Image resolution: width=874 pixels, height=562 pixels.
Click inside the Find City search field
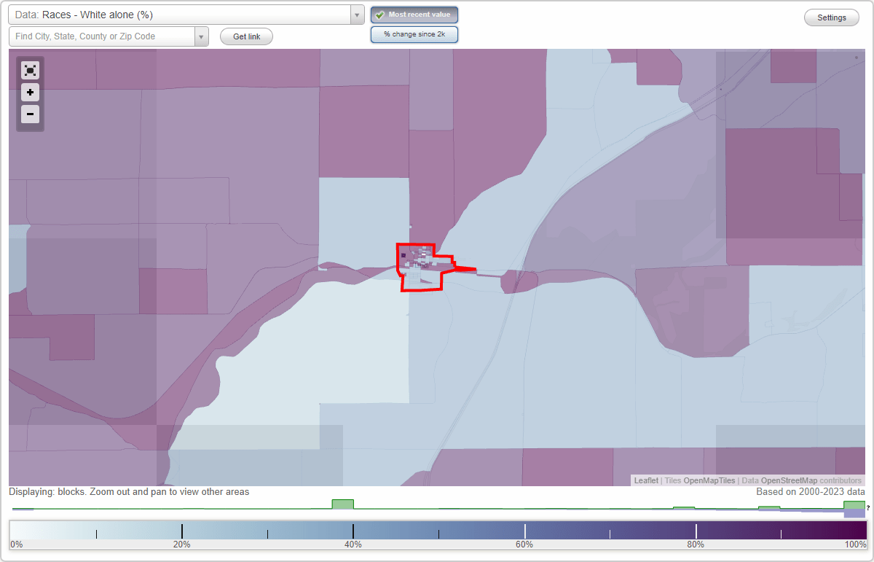click(x=102, y=36)
